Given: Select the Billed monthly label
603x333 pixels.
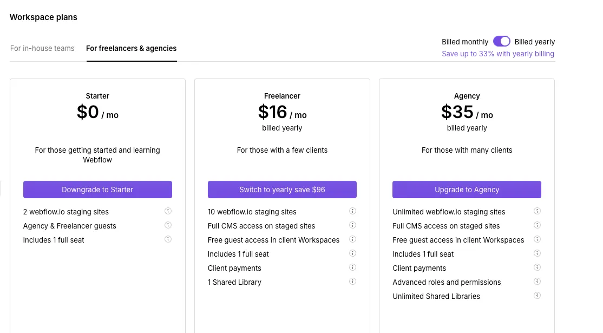Looking at the screenshot, I should (x=465, y=42).
